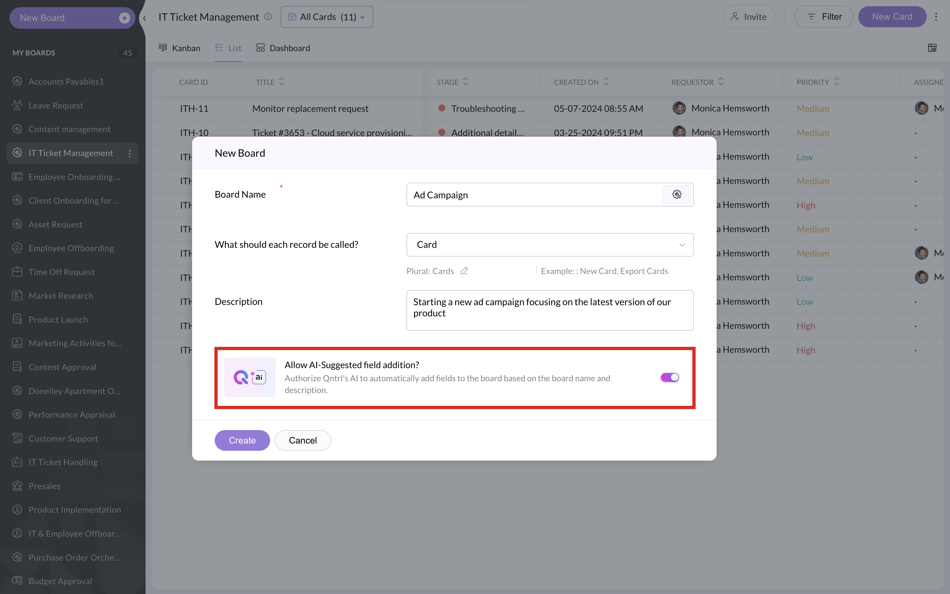The width and height of the screenshot is (950, 594).
Task: Switch to the Dashboard tab
Action: click(x=283, y=48)
